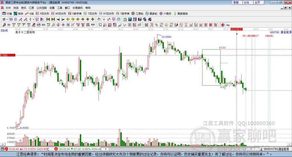This screenshot has width=292, height=157.
Task: Click the infinity symbol icon
Action: (228, 25)
